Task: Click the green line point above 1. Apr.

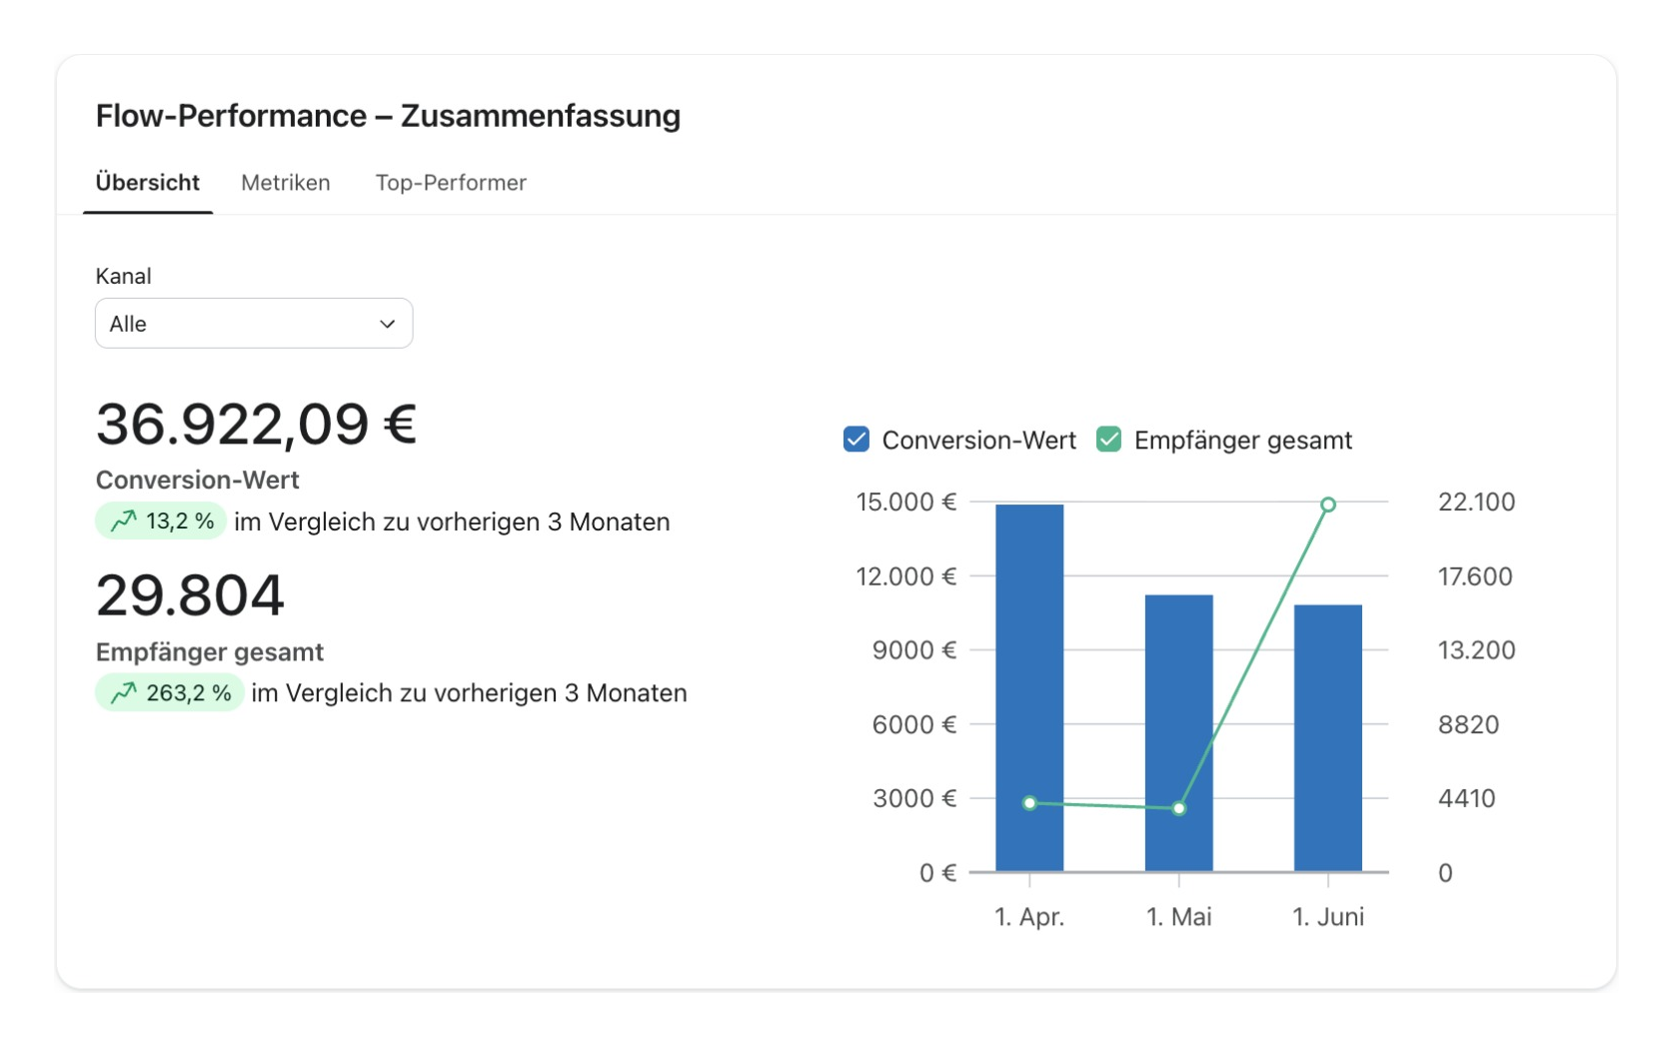Action: point(1030,803)
